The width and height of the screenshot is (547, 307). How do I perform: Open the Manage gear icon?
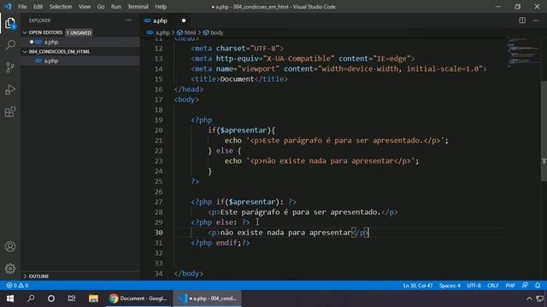10,269
